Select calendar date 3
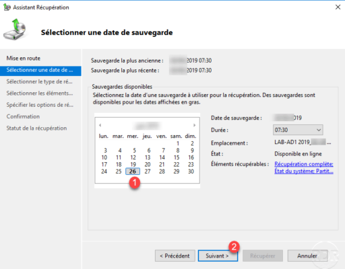The width and height of the screenshot is (345, 269). tap(105, 151)
